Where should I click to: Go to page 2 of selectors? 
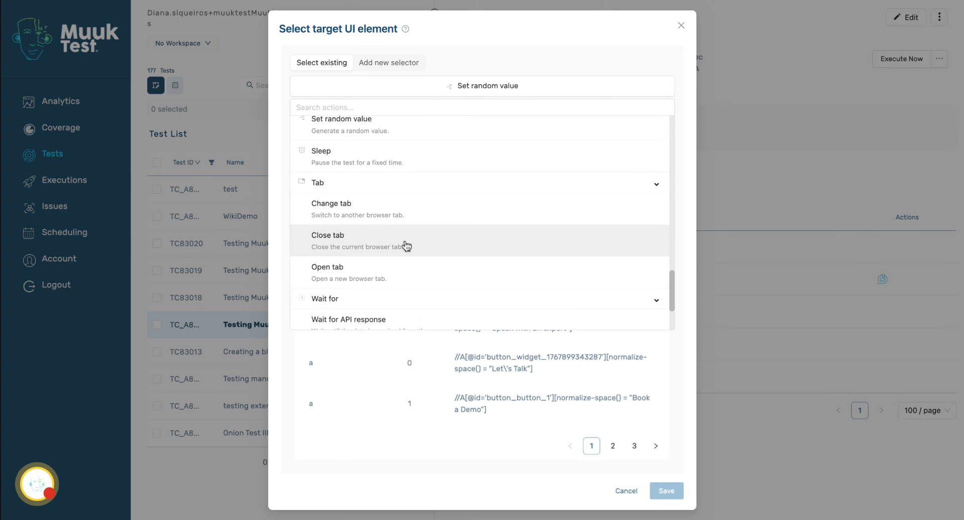(x=613, y=446)
